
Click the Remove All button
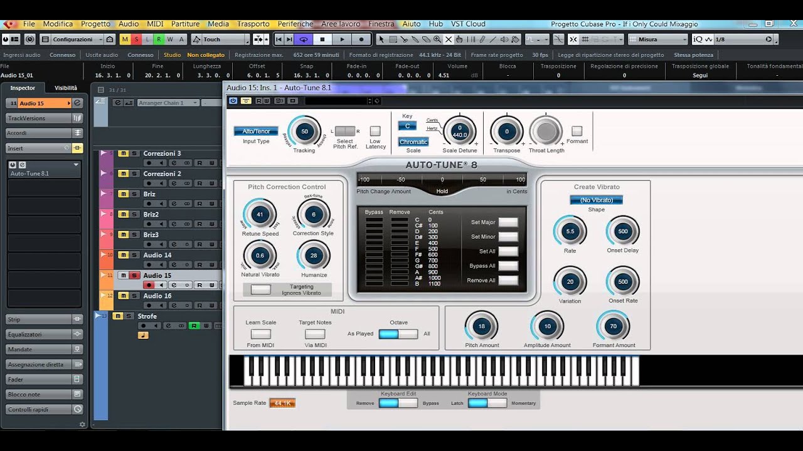[x=508, y=280]
